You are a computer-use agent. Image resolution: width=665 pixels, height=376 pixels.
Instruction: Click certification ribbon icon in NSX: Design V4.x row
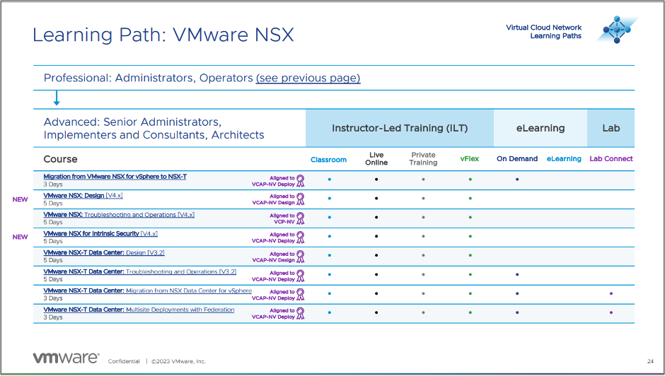pos(300,199)
